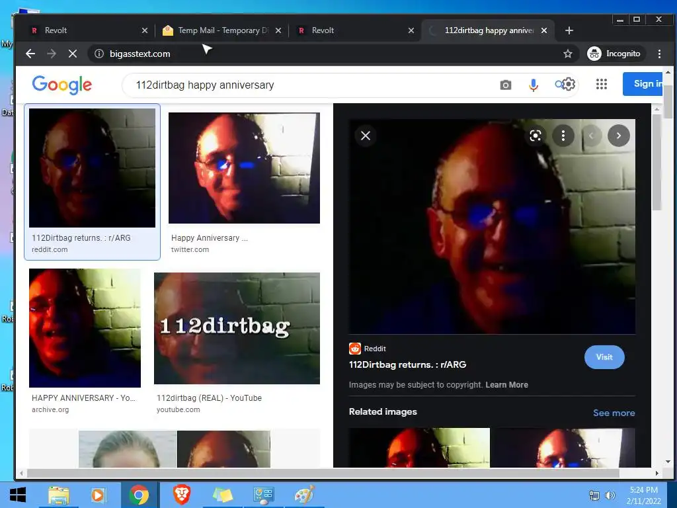Stop page loading with the X button
Image resolution: width=677 pixels, height=508 pixels.
(73, 54)
